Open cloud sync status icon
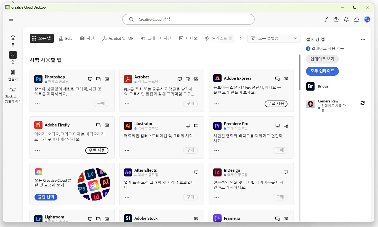 click(x=356, y=20)
